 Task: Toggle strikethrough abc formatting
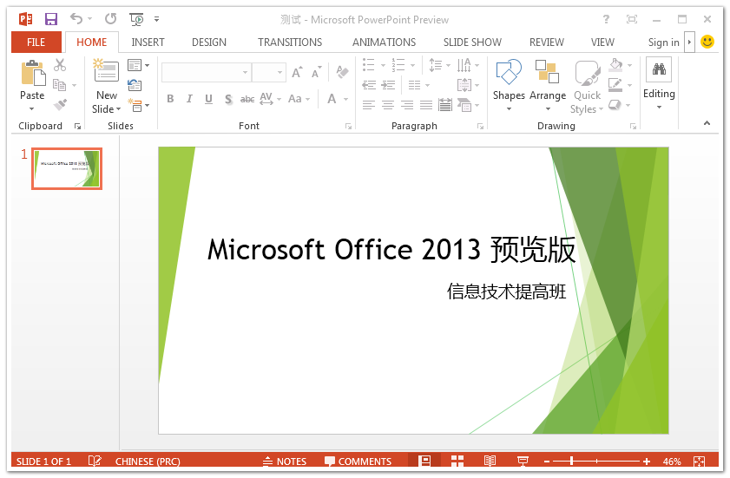[247, 99]
